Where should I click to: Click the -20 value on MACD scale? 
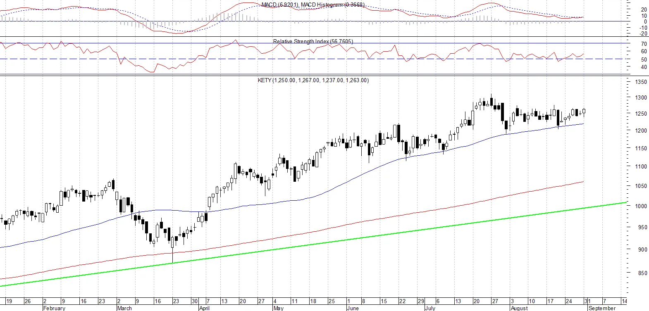pyautogui.click(x=643, y=34)
